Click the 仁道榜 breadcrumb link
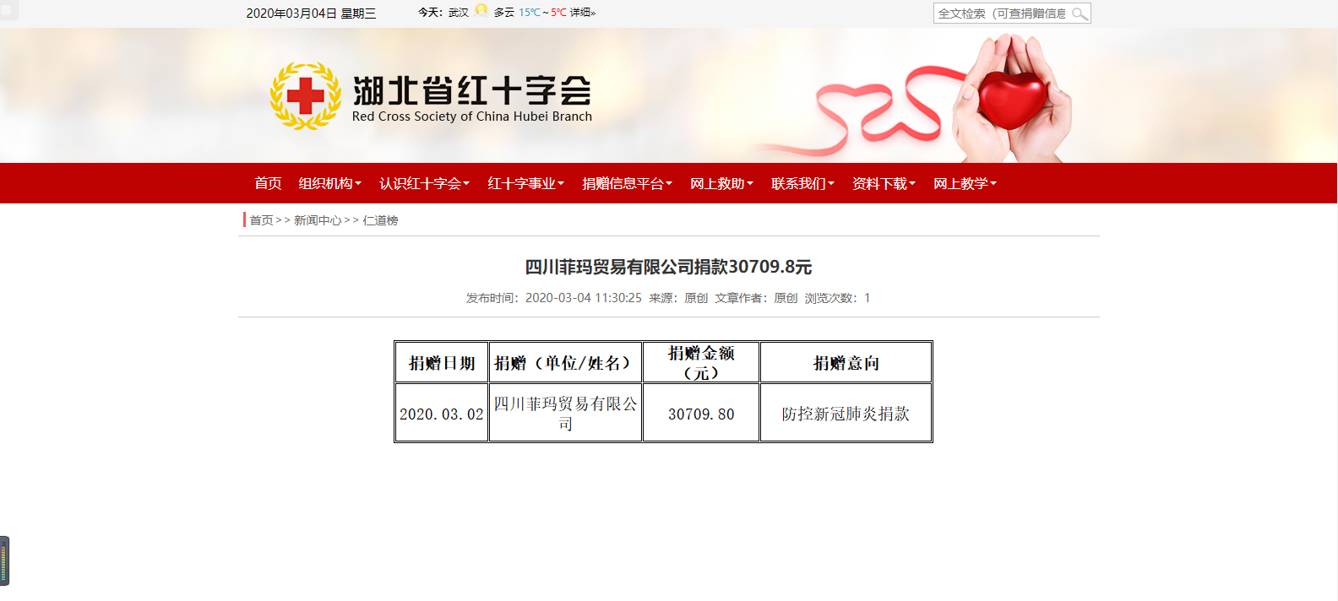Screen dimensions: 1338x601 pyautogui.click(x=380, y=220)
